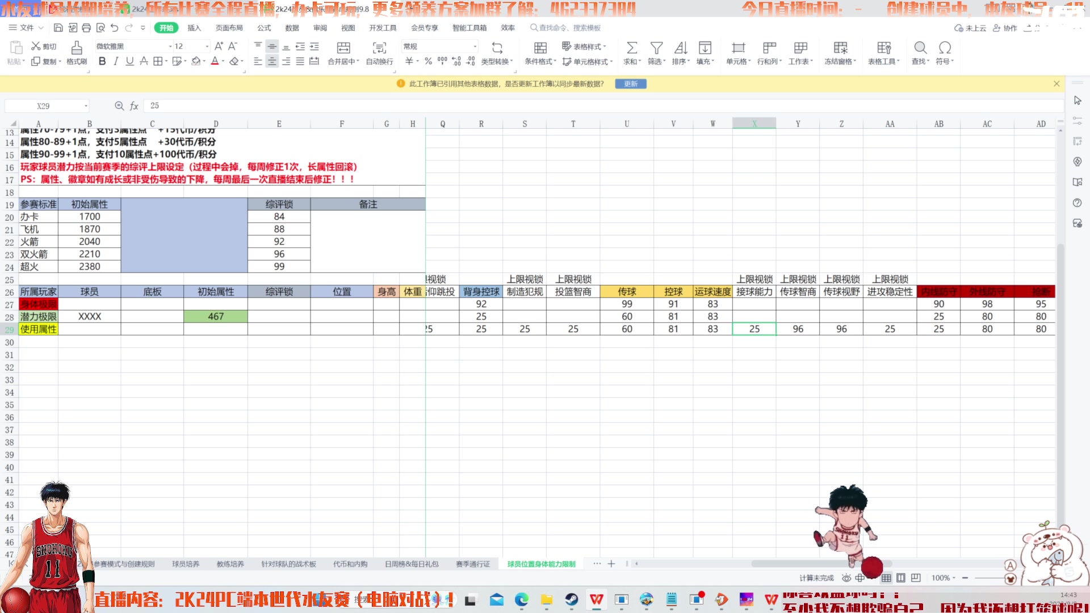Open the font name dropdown (微软雅黑)
The width and height of the screenshot is (1090, 613).
[170, 47]
